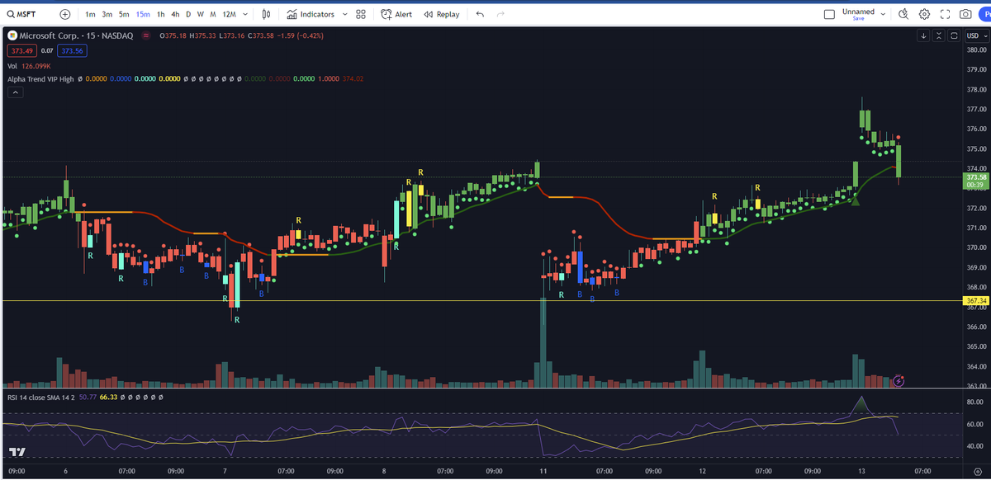Click the RSI 14 close SMA legend label
This screenshot has width=991, height=480.
click(39, 398)
